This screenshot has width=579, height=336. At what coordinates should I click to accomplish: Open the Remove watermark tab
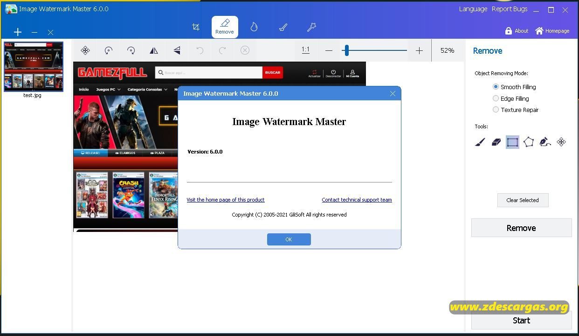tap(225, 27)
